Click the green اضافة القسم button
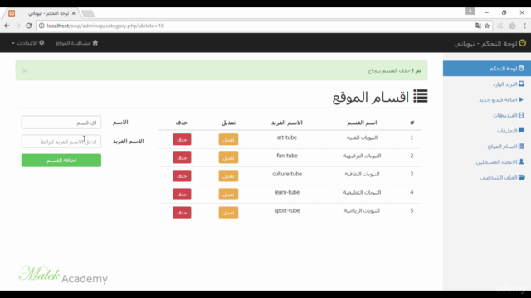The height and width of the screenshot is (298, 531). tap(61, 160)
